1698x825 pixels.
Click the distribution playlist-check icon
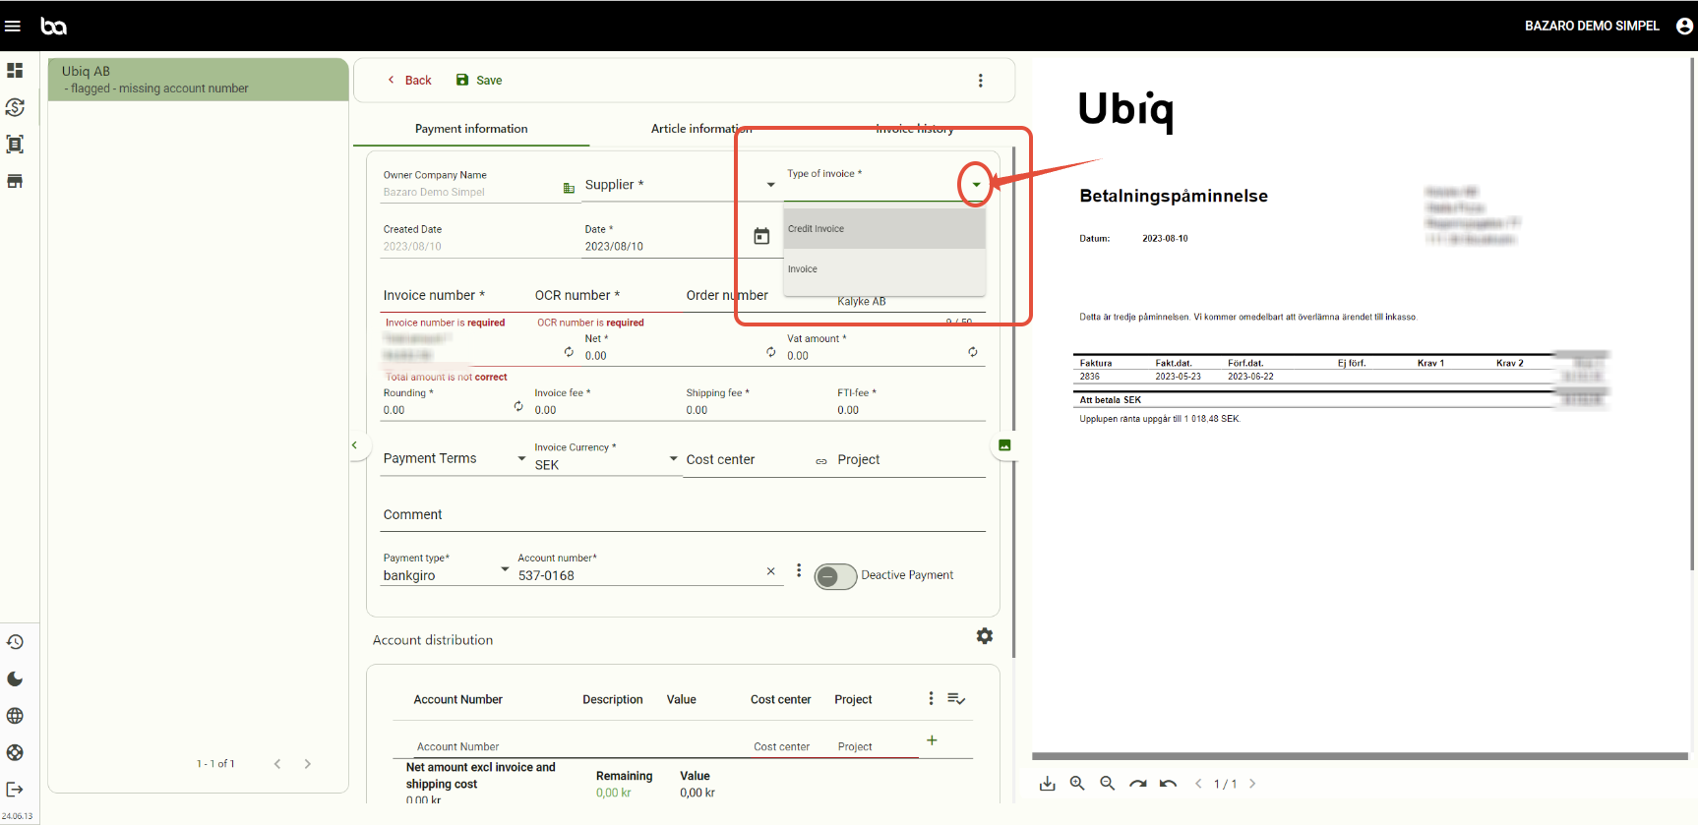click(x=956, y=698)
